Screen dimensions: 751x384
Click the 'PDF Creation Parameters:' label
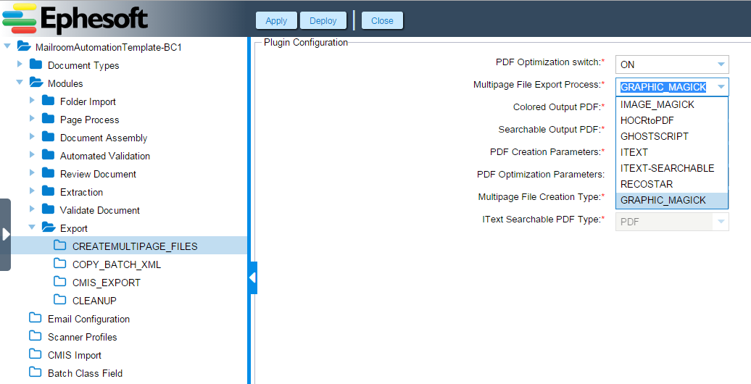pos(547,151)
